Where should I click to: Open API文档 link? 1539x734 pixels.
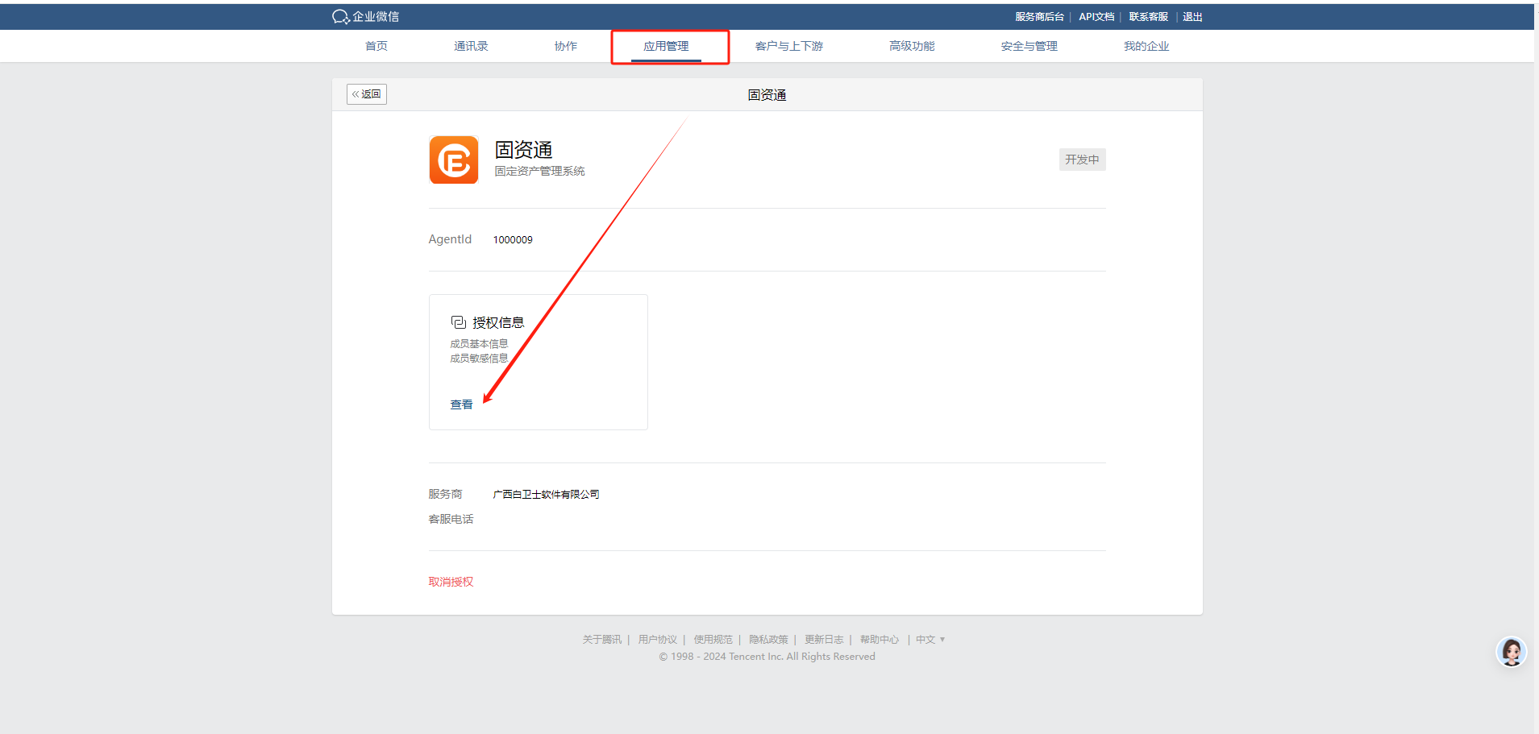tap(1096, 17)
